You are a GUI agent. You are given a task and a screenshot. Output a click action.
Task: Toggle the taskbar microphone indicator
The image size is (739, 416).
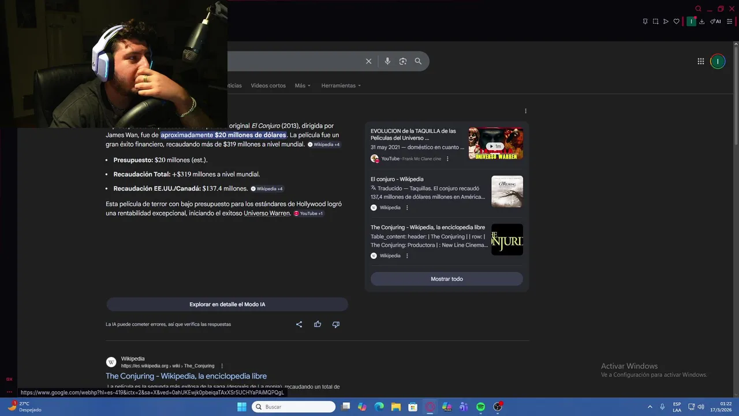click(662, 407)
